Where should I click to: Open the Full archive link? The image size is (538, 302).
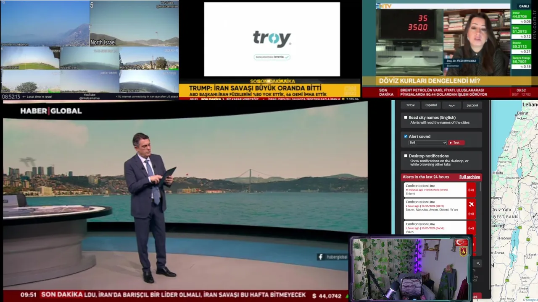469,177
